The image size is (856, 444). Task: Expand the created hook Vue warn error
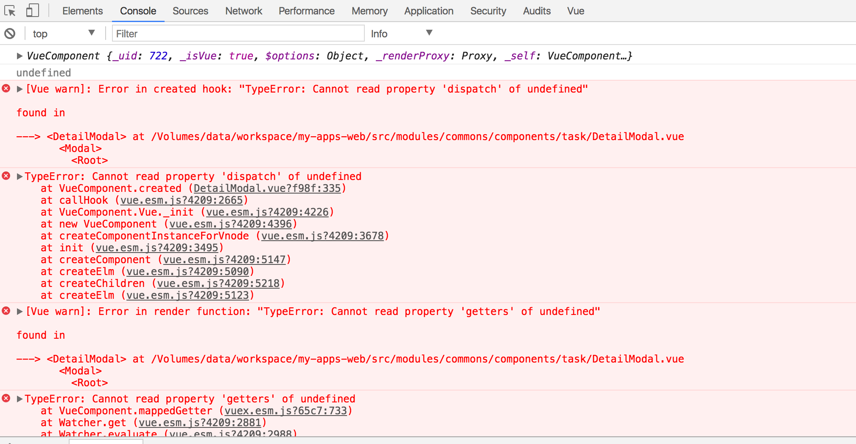click(19, 89)
